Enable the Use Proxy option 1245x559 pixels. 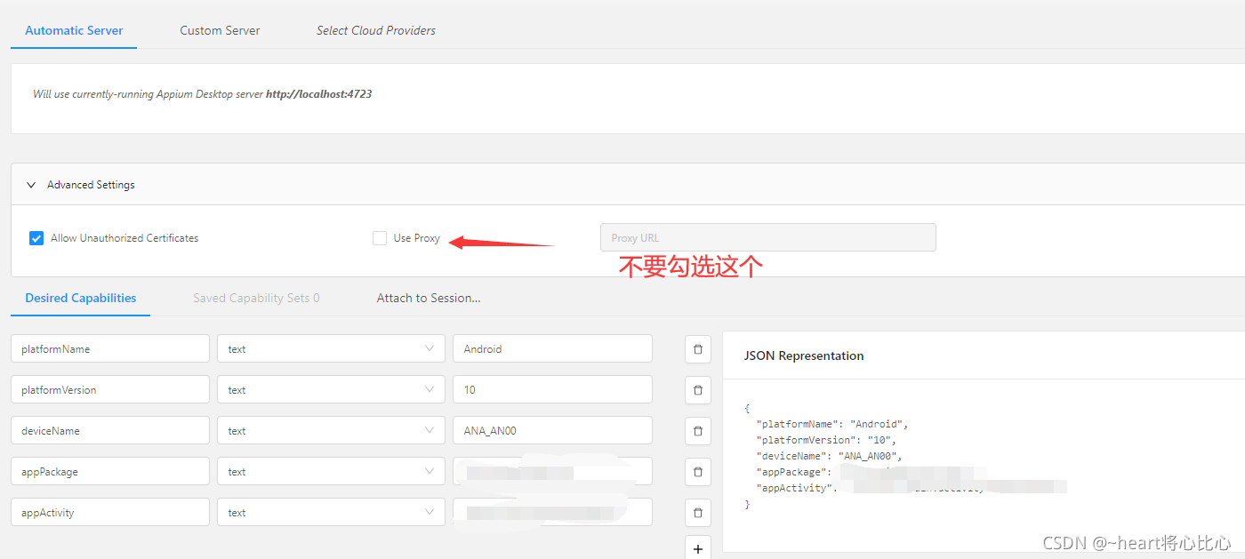pyautogui.click(x=380, y=237)
